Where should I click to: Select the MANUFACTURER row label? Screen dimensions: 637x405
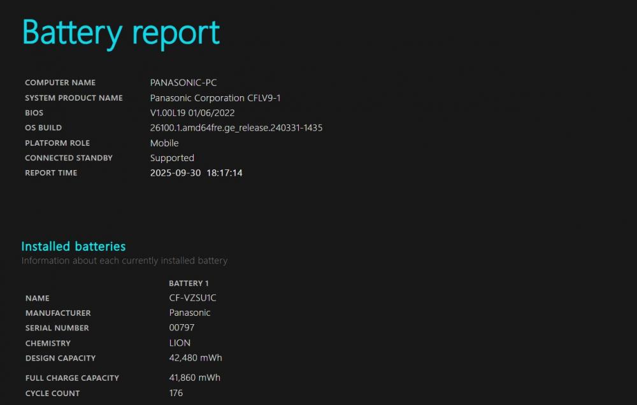point(58,313)
